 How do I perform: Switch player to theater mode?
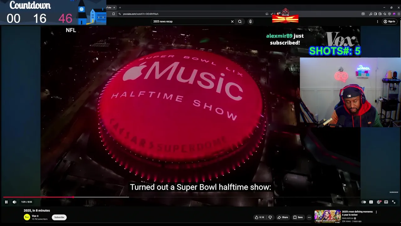386,202
